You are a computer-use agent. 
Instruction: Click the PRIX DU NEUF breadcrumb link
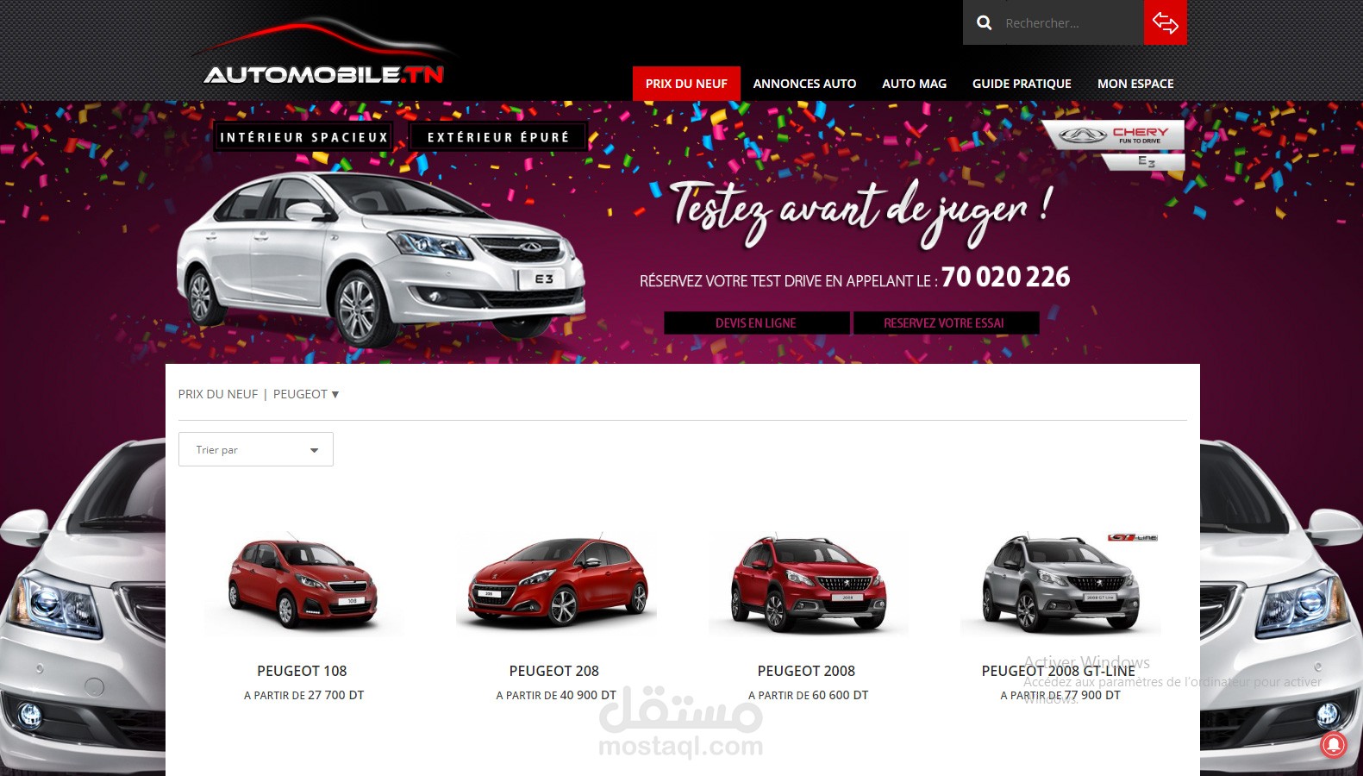tap(218, 394)
